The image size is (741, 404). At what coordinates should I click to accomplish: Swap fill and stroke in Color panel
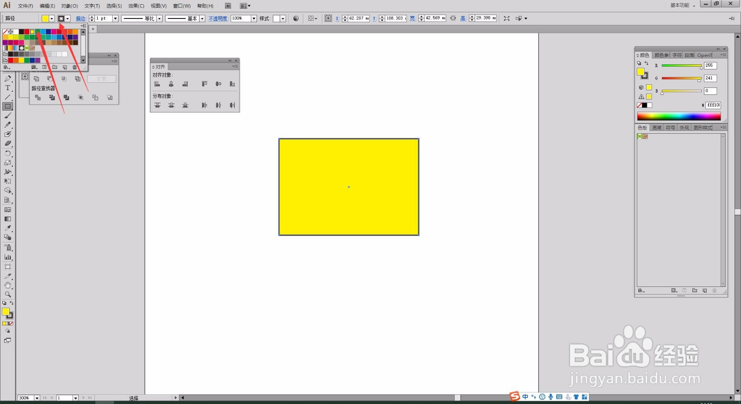pos(647,63)
